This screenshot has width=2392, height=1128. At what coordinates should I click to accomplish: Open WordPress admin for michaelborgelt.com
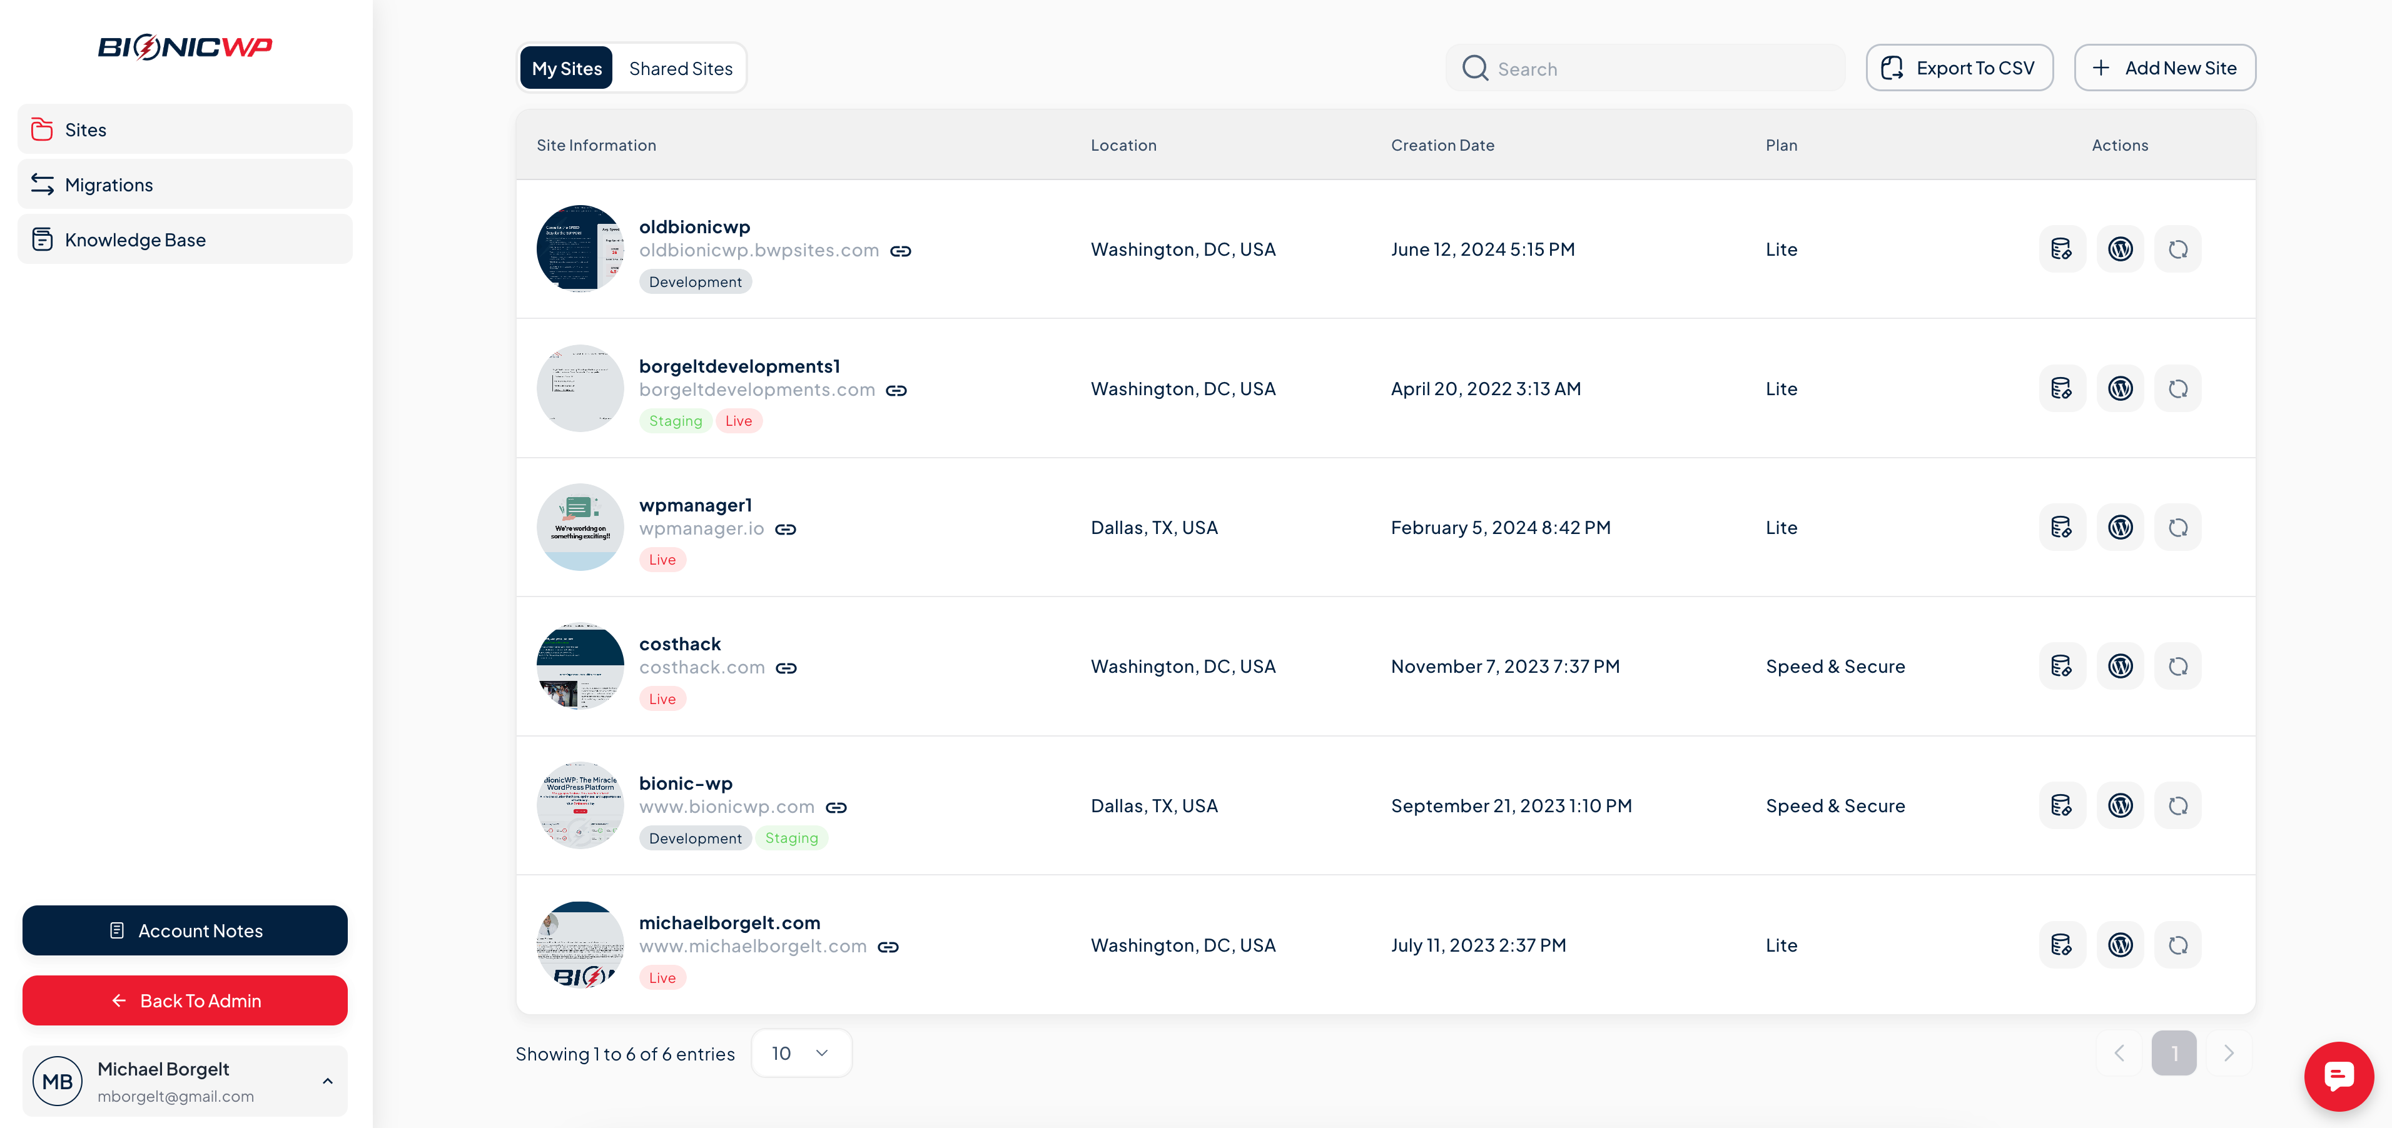click(x=2120, y=944)
